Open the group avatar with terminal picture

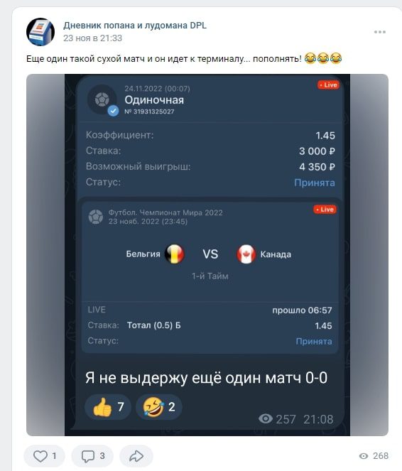click(40, 32)
